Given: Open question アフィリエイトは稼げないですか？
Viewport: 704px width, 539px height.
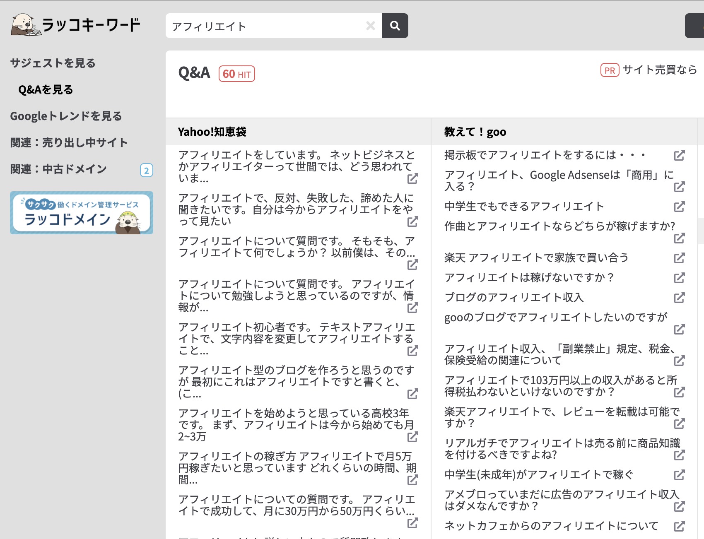Looking at the screenshot, I should coord(529,277).
